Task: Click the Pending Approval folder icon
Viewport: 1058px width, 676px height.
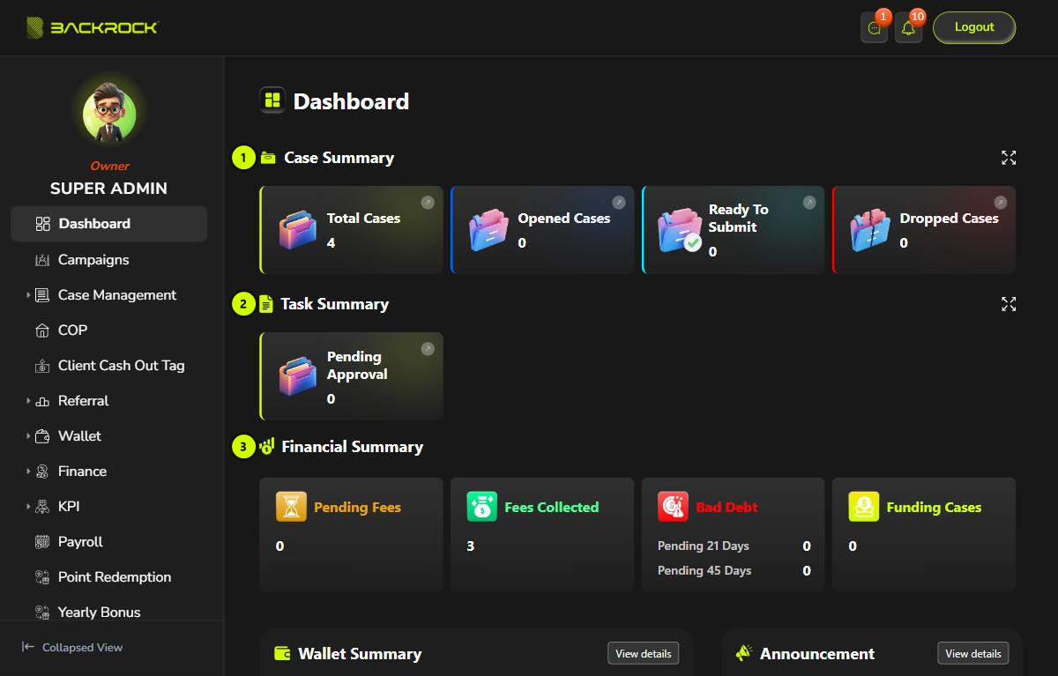Action: [x=297, y=376]
